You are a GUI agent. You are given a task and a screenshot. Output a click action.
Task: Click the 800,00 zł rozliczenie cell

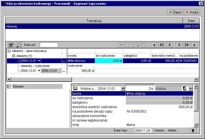click(81, 71)
